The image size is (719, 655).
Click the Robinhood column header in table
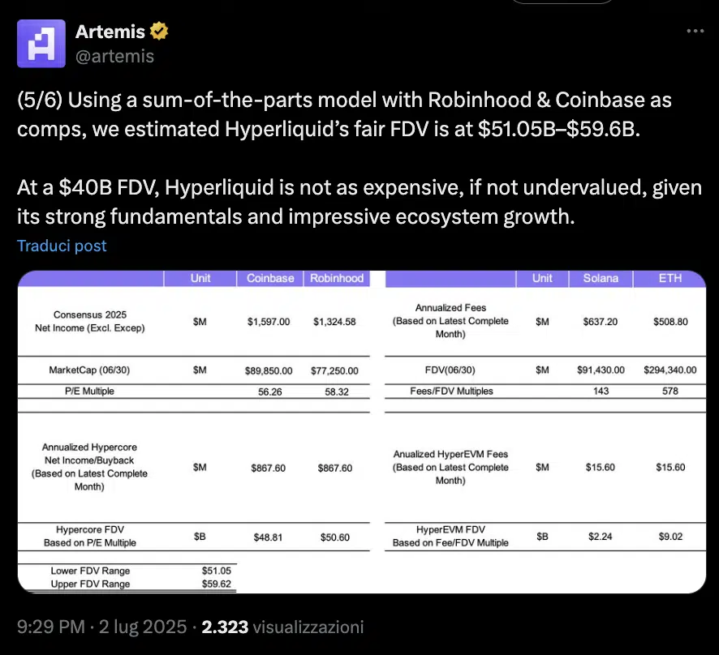tap(335, 278)
